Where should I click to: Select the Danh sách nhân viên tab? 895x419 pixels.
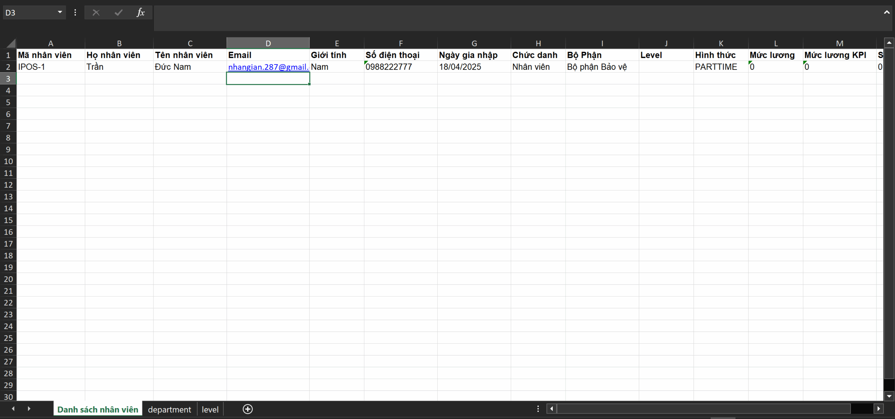pos(98,410)
